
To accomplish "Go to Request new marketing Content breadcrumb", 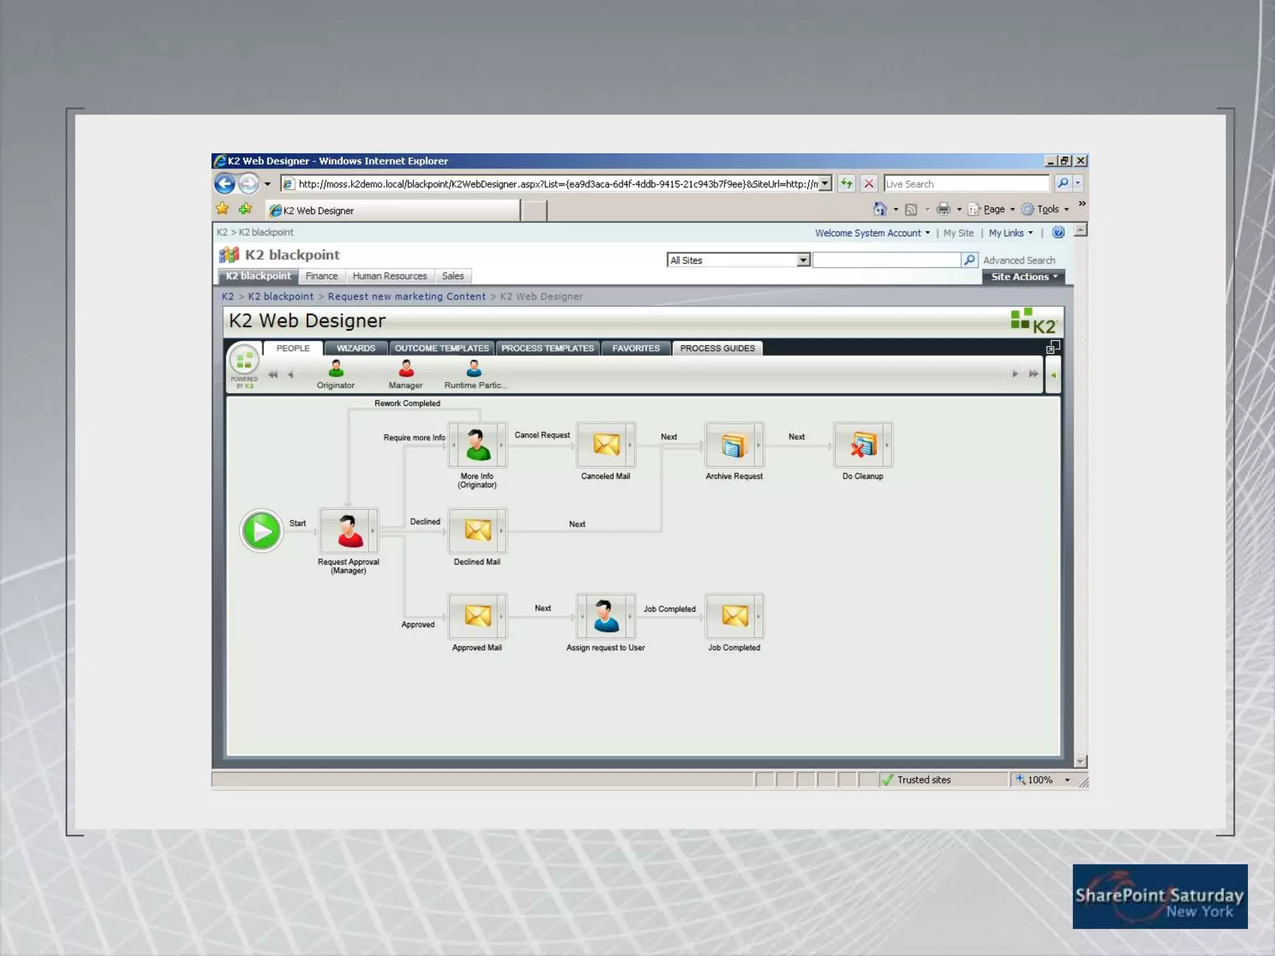I will (407, 297).
